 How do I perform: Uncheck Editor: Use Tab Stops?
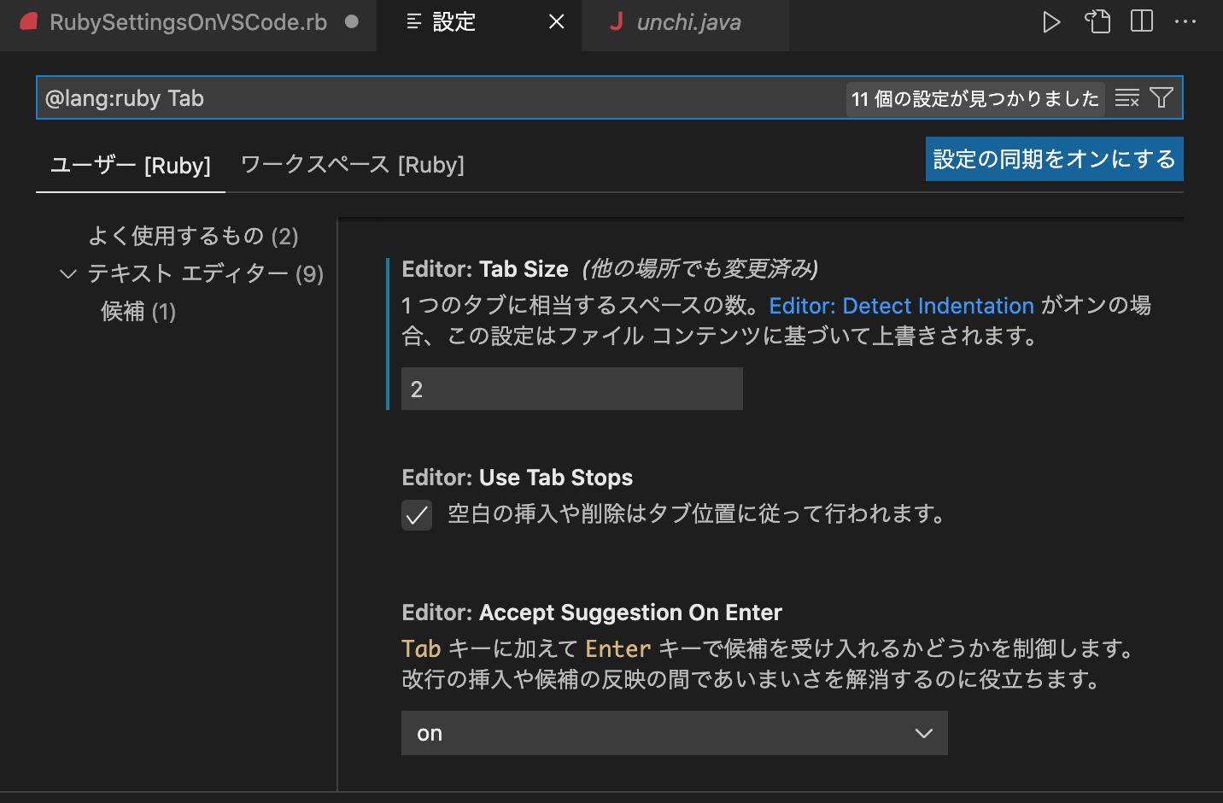[417, 514]
